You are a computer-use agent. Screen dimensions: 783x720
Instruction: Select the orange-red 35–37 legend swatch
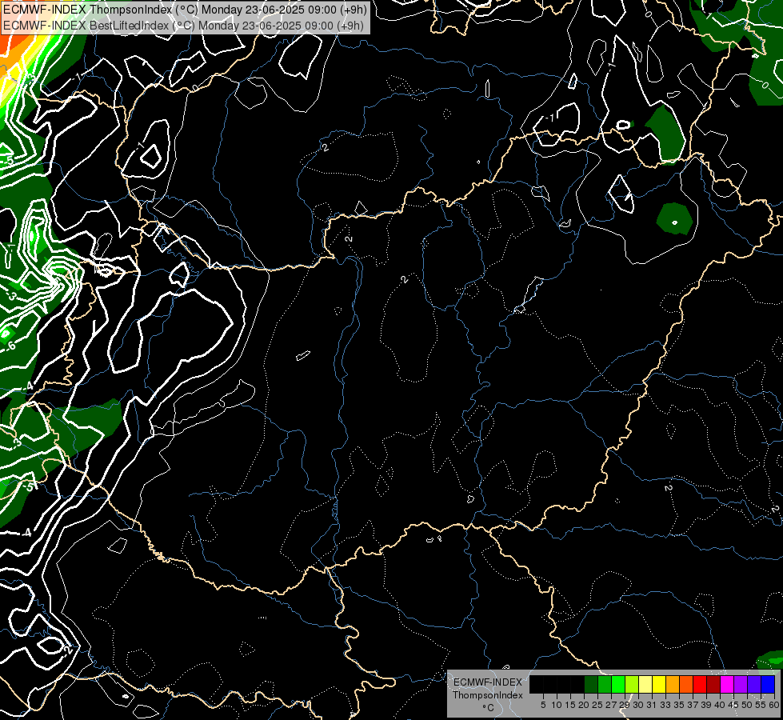pos(686,684)
